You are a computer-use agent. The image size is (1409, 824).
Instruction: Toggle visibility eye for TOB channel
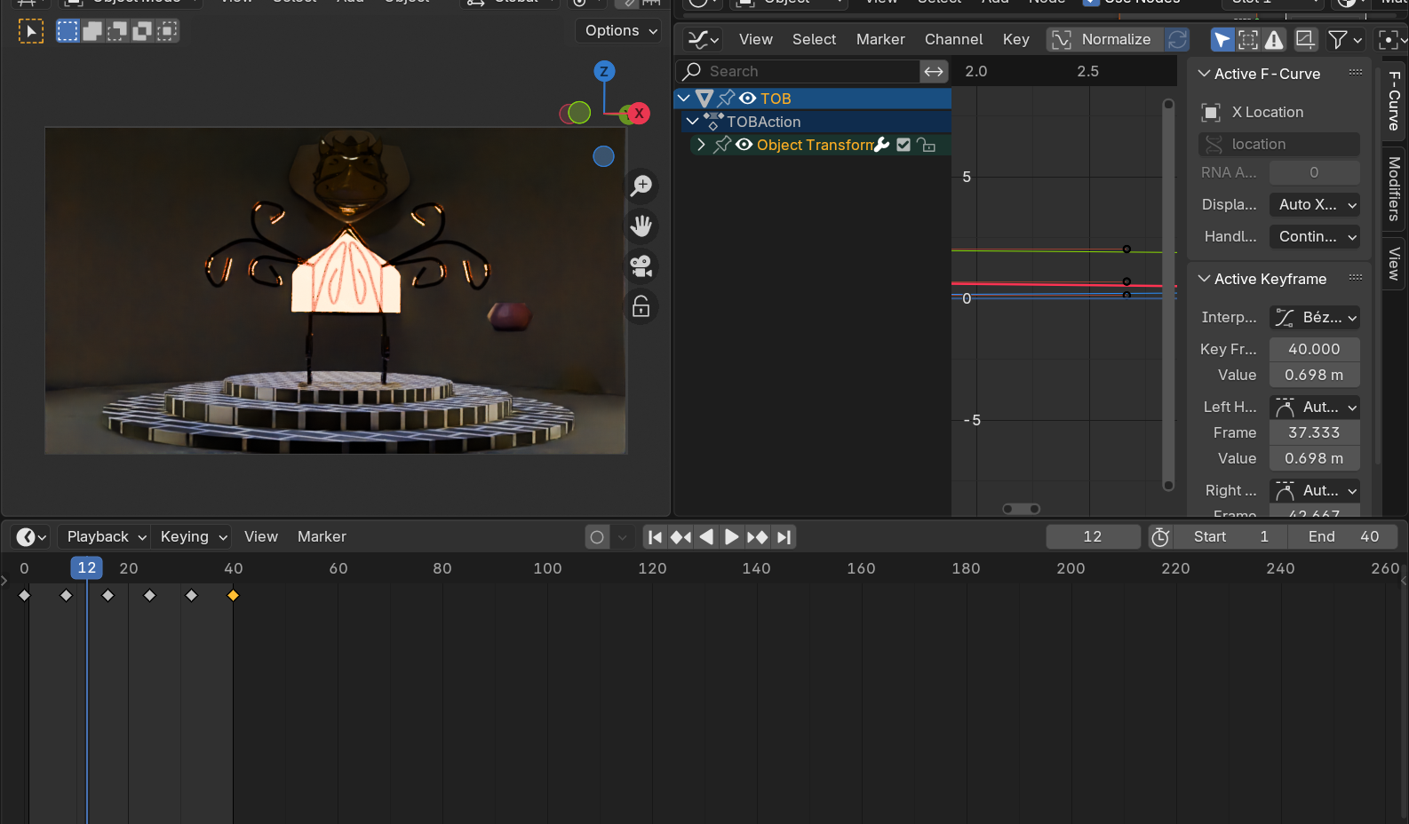pos(748,99)
